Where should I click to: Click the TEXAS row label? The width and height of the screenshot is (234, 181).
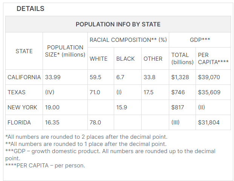pos(17,92)
